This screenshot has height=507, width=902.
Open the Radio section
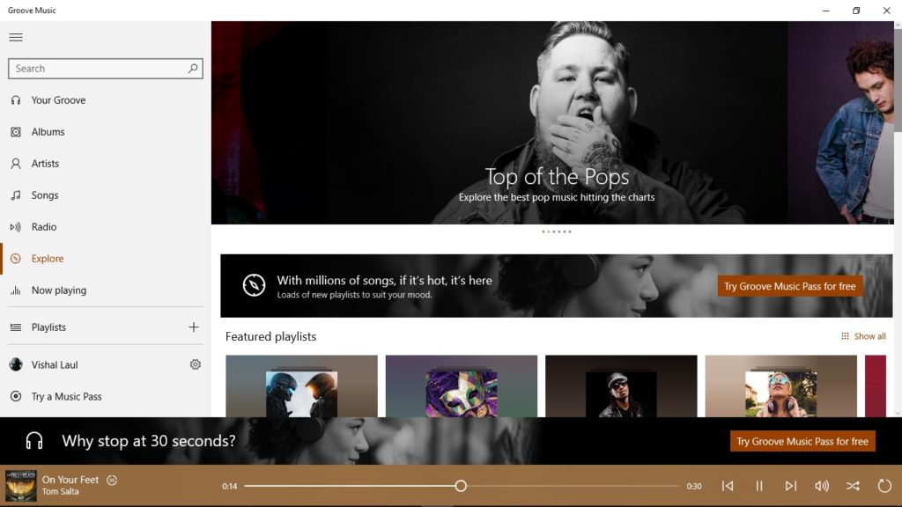(44, 227)
